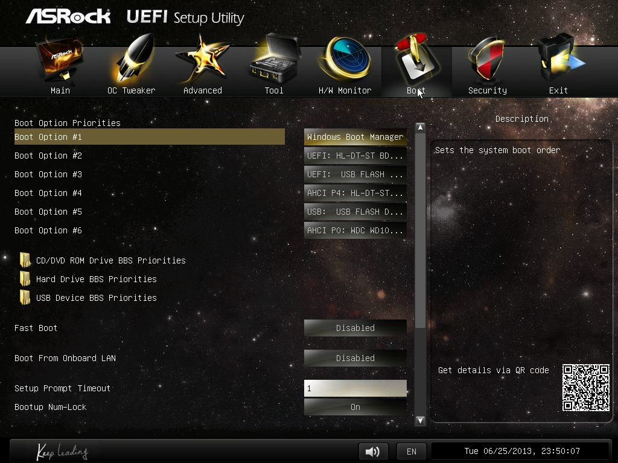Toggle Bootup Num-Lock On value
Screen dimensions: 618x463
[x=355, y=407]
